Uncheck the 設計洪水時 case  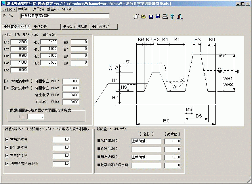point(7,147)
